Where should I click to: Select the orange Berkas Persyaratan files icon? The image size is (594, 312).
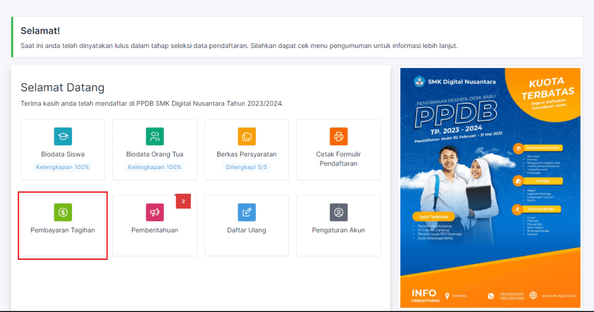click(247, 137)
